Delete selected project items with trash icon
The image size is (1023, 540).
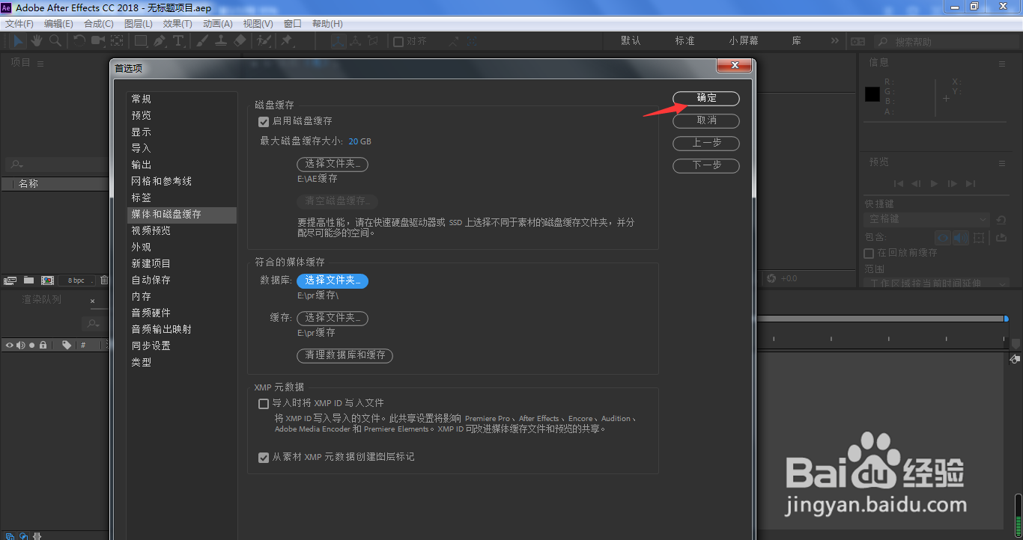[x=104, y=280]
